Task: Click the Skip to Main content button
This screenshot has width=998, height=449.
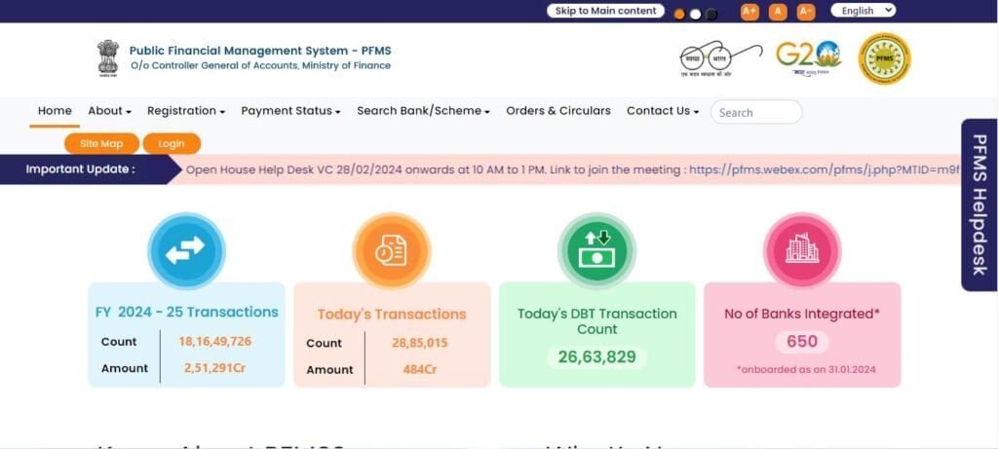Action: [605, 11]
